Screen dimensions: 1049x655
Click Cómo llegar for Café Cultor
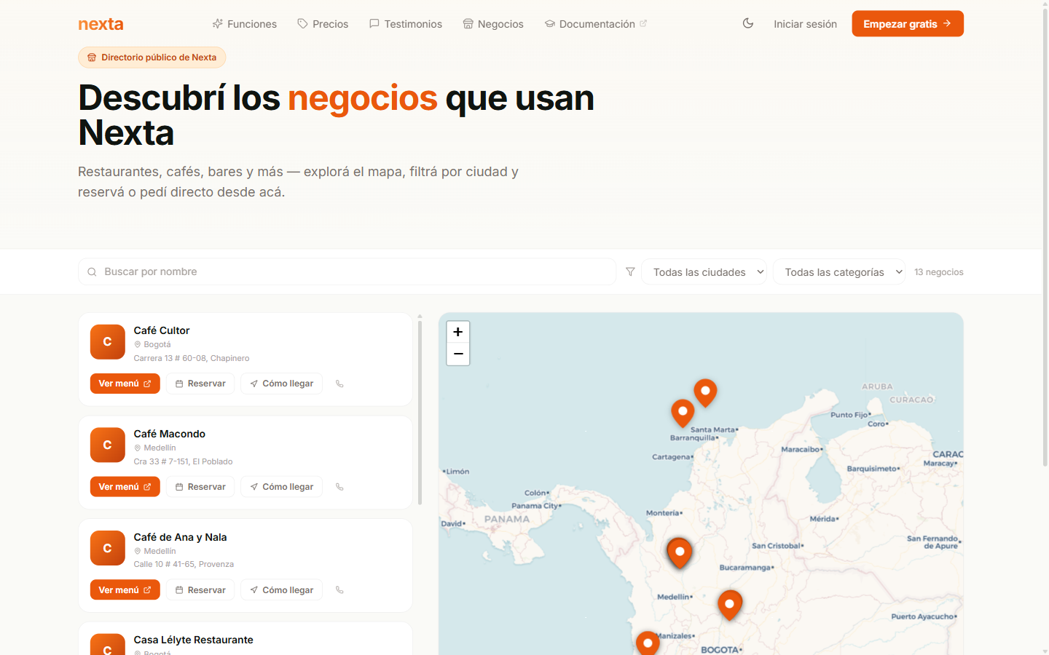[281, 384]
